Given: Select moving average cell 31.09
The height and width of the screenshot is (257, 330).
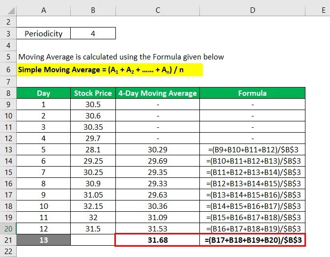Looking at the screenshot, I should 158,217.
